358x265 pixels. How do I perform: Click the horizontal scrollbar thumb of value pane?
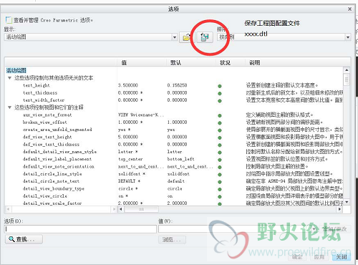(141, 209)
